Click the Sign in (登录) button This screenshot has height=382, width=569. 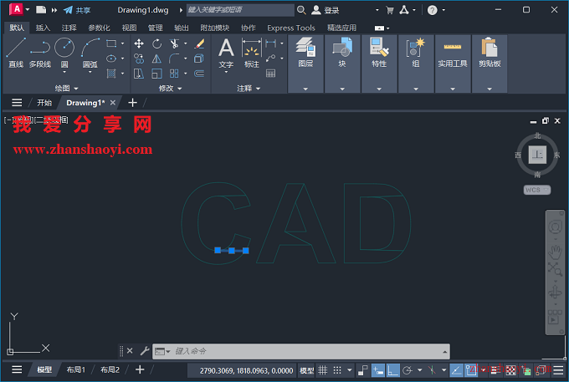[326, 10]
